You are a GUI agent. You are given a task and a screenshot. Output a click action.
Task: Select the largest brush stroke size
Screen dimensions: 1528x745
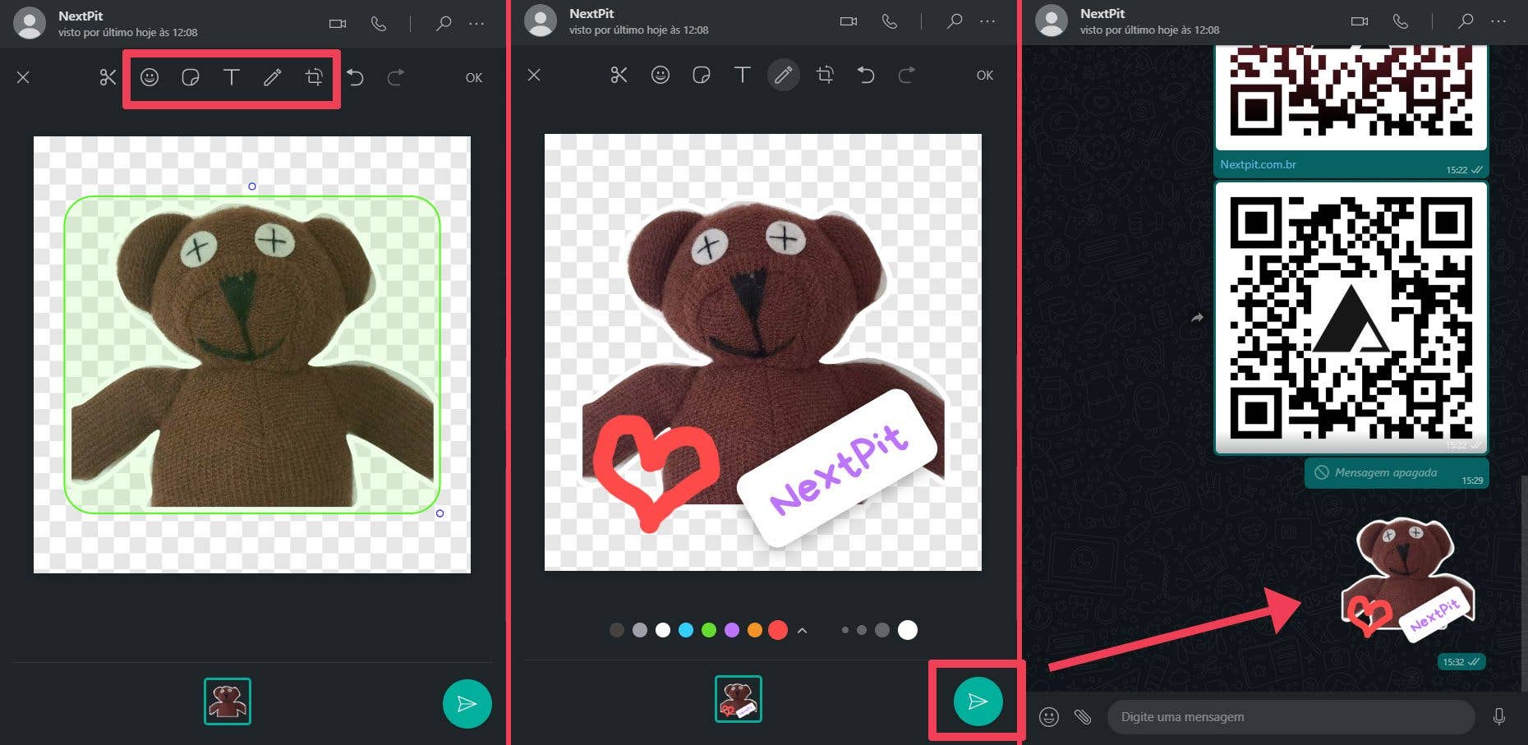coord(908,630)
